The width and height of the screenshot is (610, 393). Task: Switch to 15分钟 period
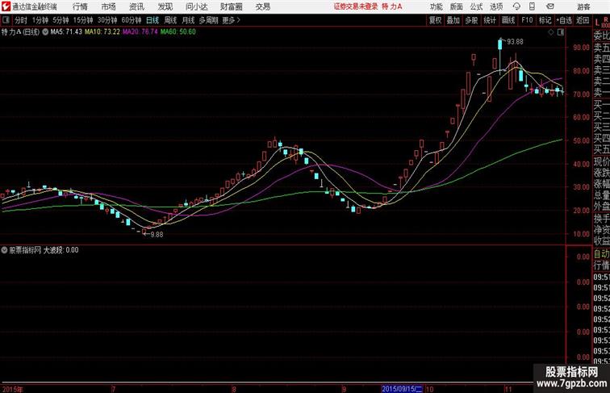83,20
